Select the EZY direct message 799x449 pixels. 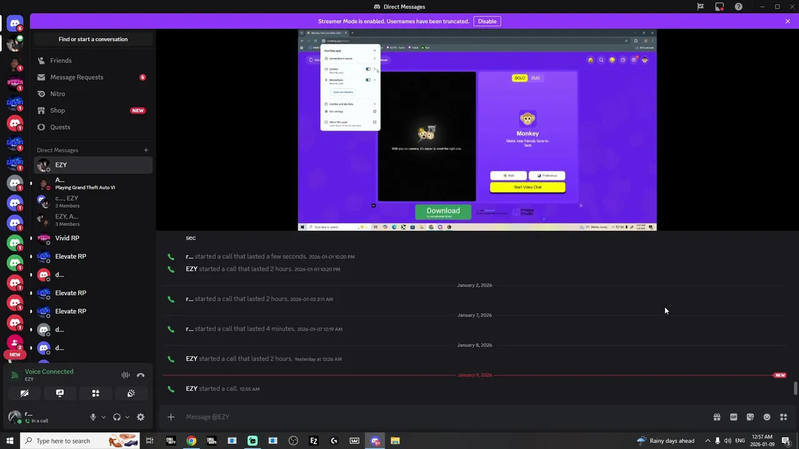(93, 165)
